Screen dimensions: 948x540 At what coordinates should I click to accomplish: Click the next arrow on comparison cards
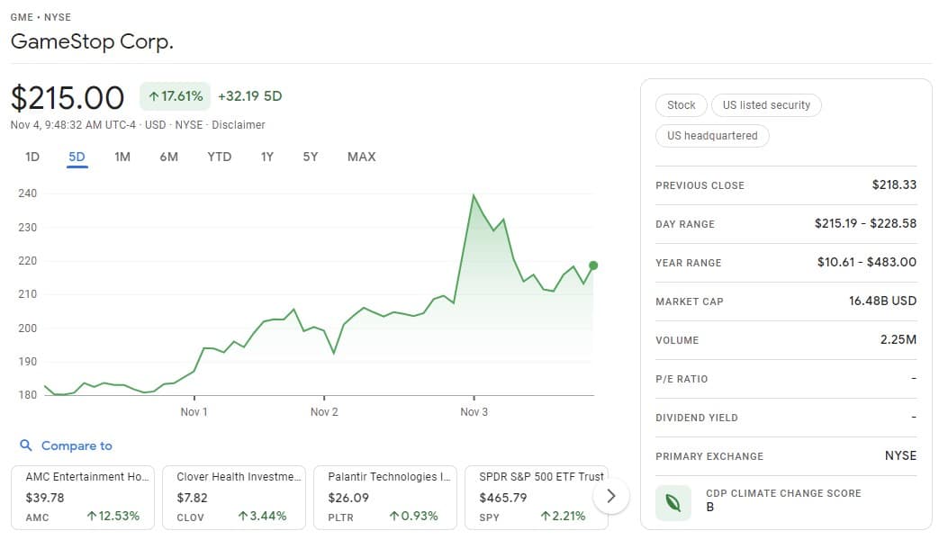click(x=611, y=497)
